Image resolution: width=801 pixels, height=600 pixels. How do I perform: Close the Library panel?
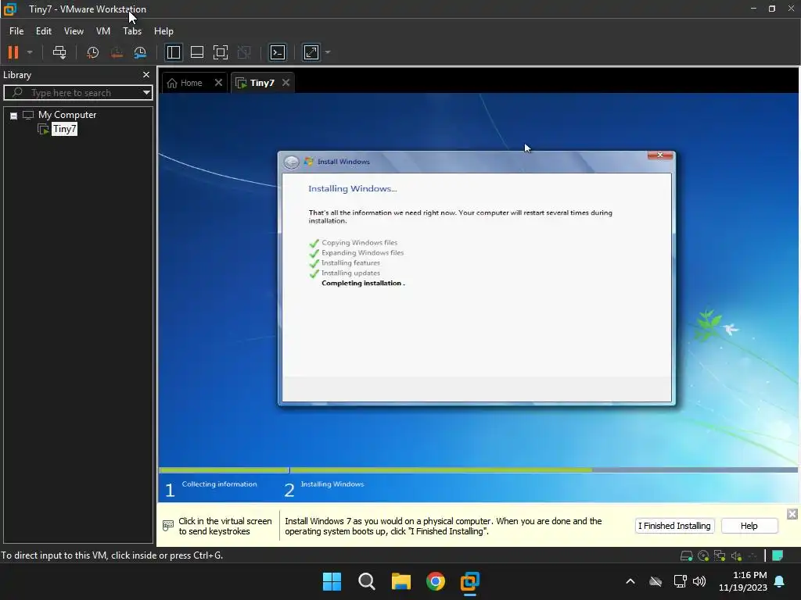(146, 74)
